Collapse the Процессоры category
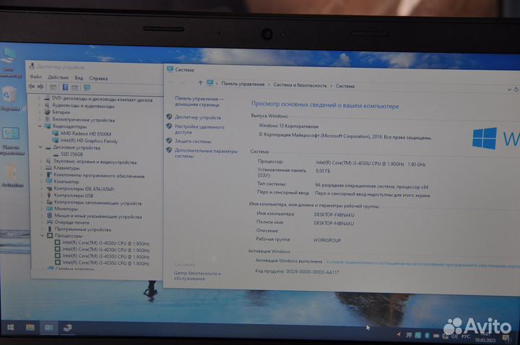 tap(42, 235)
